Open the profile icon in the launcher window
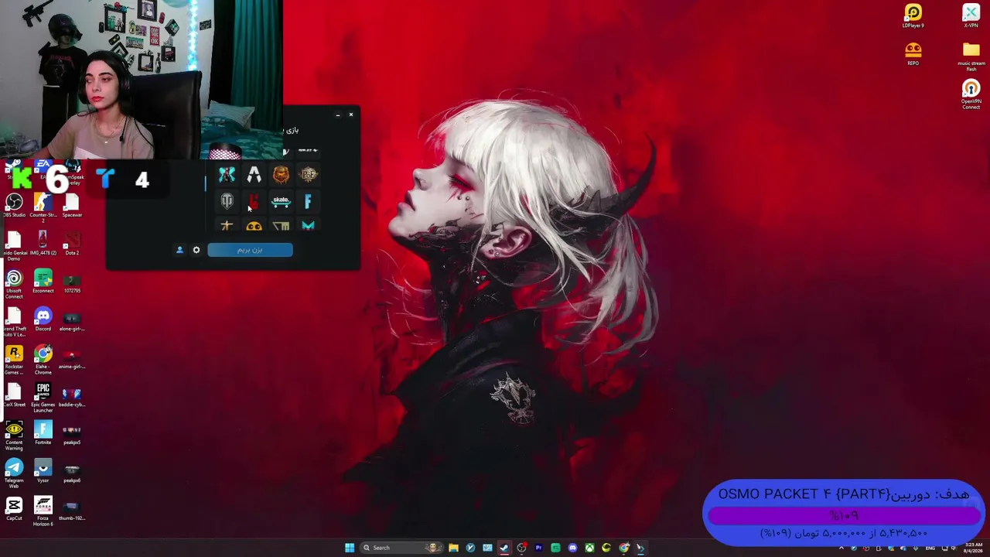The width and height of the screenshot is (990, 557). pos(179,250)
